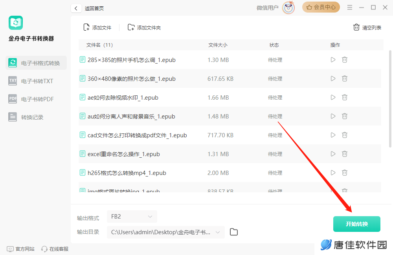
Task: Expand the 输出目录 path dropdown
Action: click(166, 232)
